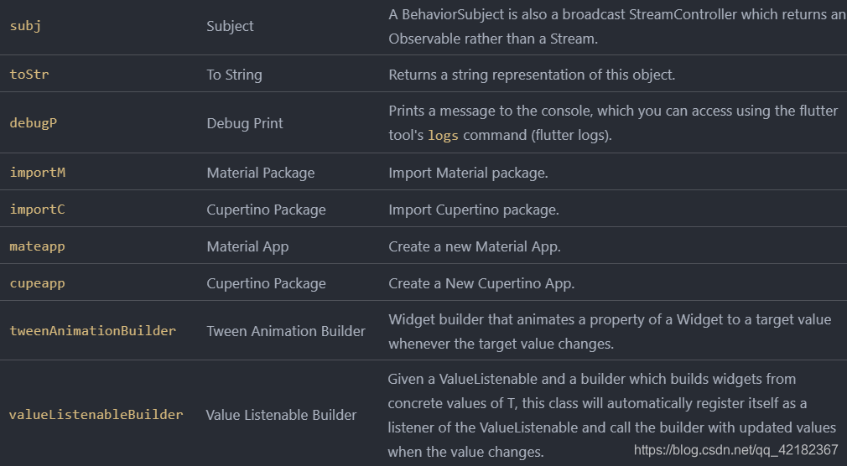Screen dimensions: 847x466
Task: Open the blog.csdn.net watermark link
Action: (735, 450)
